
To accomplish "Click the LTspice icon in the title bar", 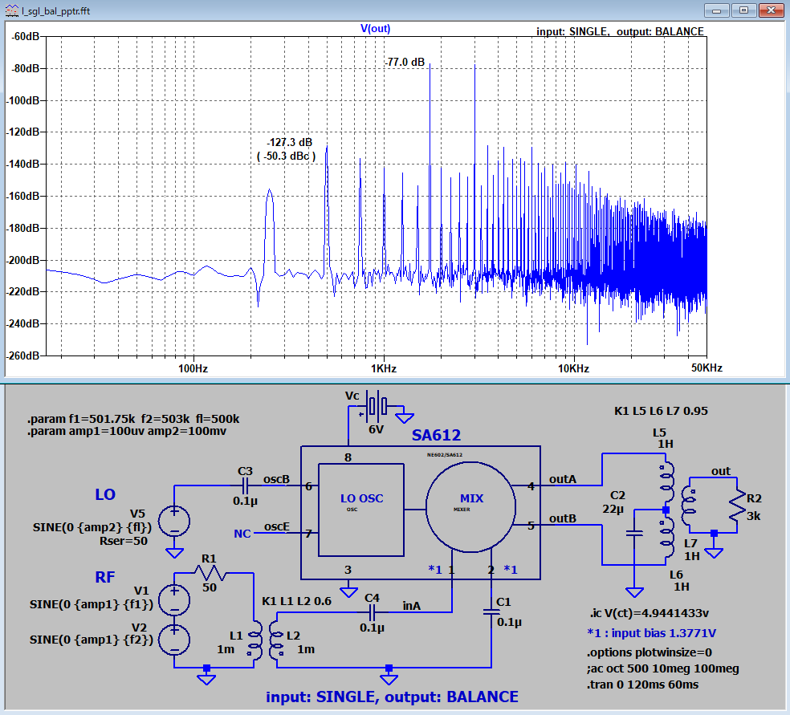I will 11,10.
